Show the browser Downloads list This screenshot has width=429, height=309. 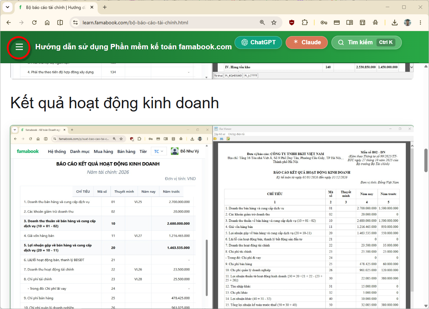[394, 23]
